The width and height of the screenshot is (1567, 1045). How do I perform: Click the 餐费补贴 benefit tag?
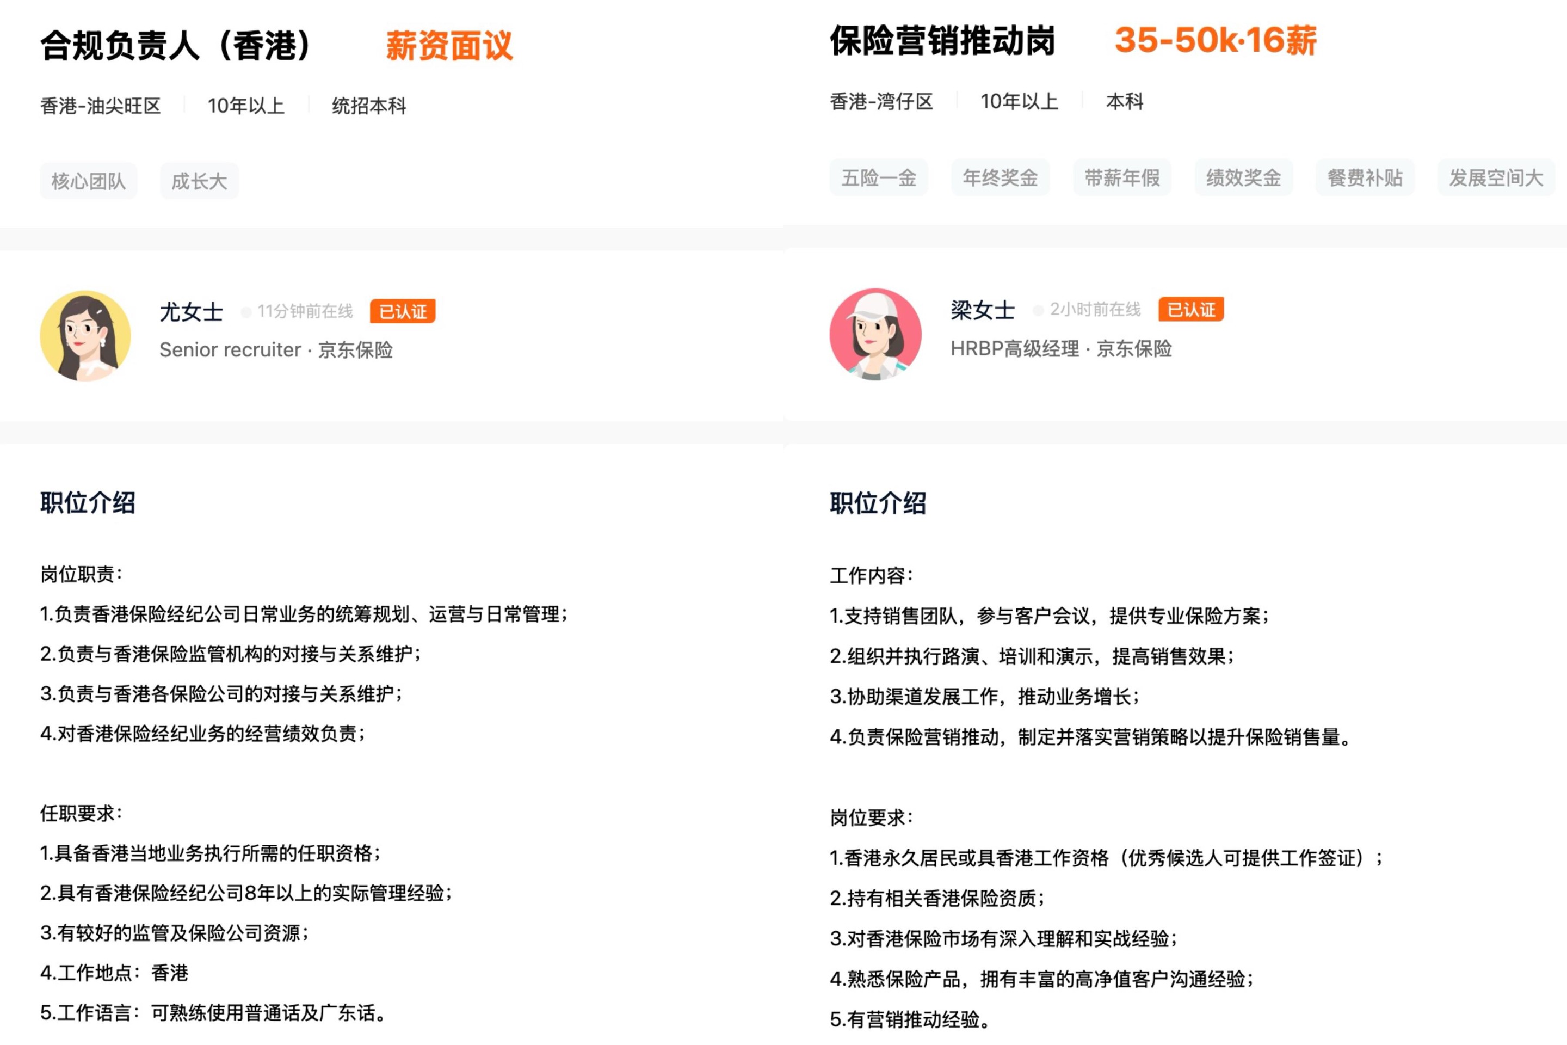point(1365,178)
